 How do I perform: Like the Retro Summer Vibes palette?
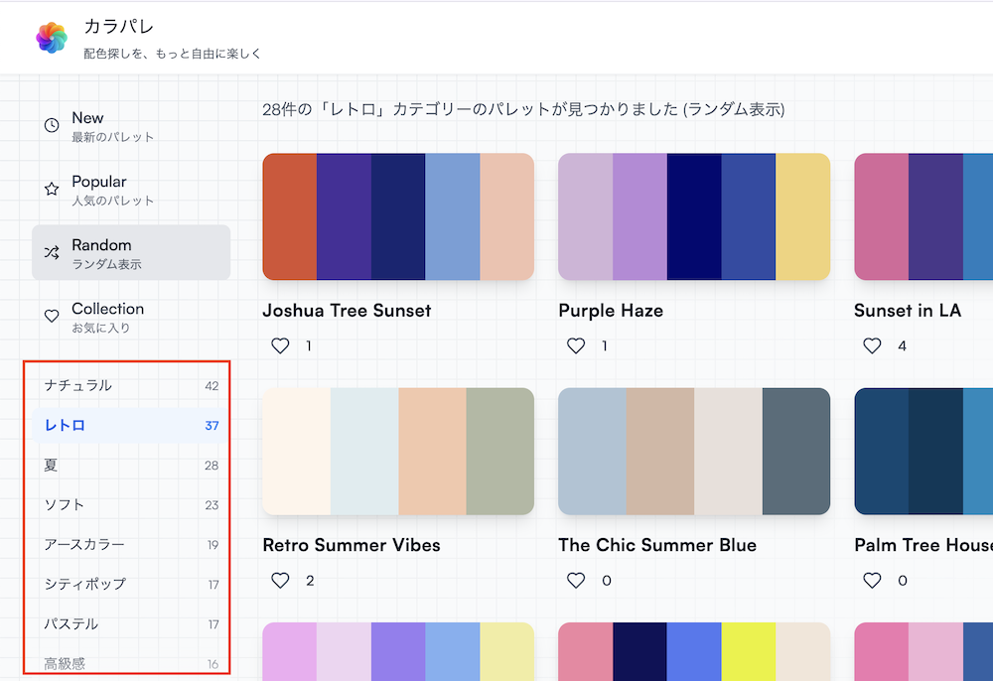click(280, 581)
